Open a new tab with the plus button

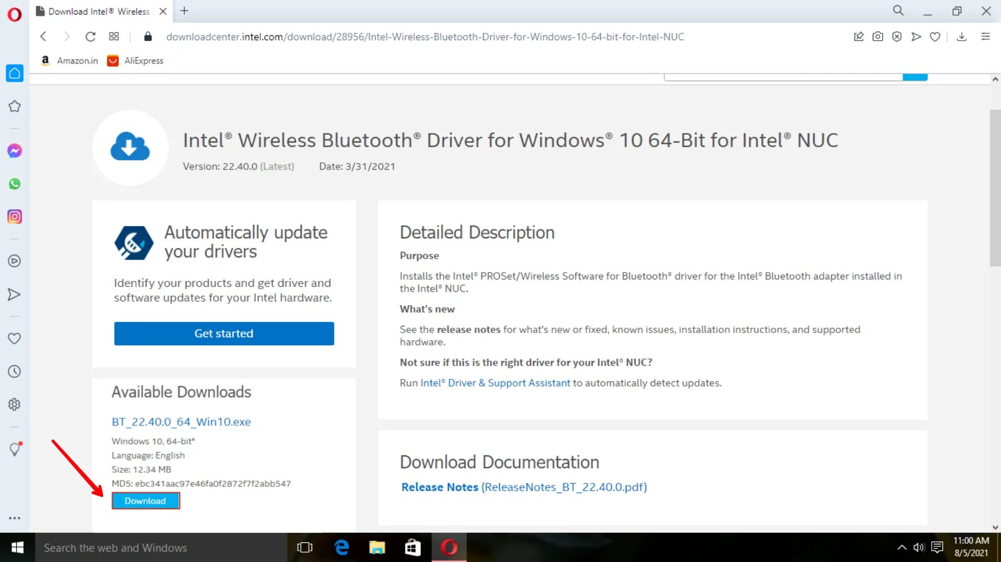(184, 10)
